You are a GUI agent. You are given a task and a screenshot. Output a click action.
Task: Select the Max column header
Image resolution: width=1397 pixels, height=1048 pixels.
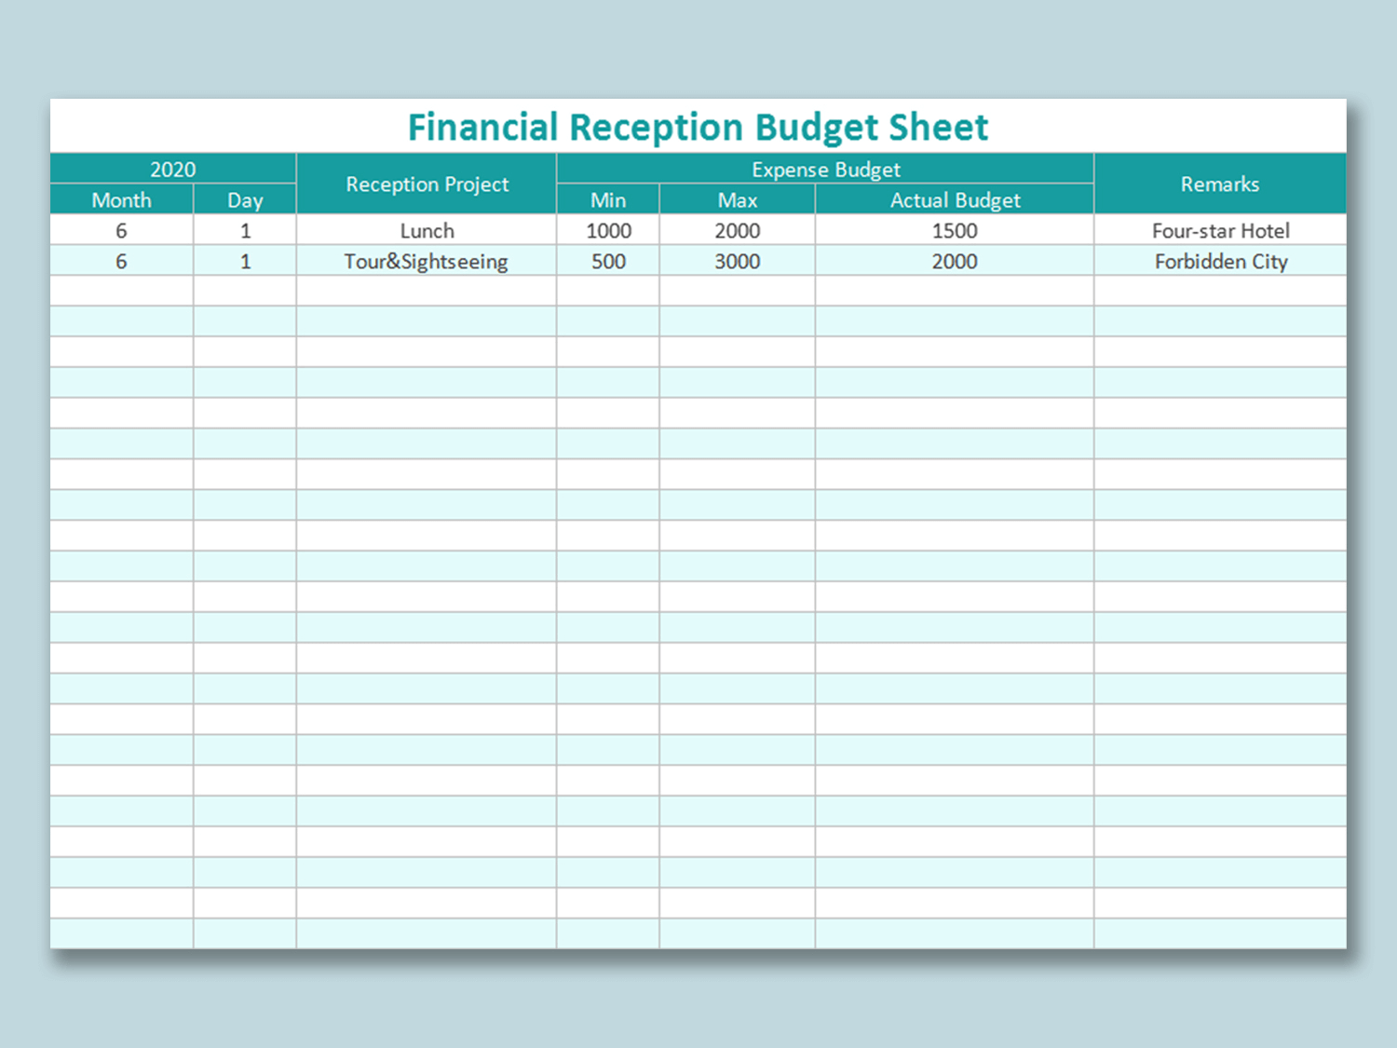737,199
